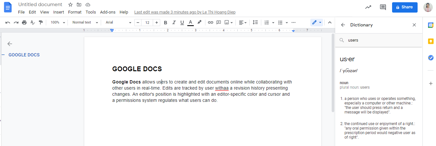Viewport: 436px width, 146px height.
Task: Click the document vertical scrollbar
Action: (x=333, y=73)
